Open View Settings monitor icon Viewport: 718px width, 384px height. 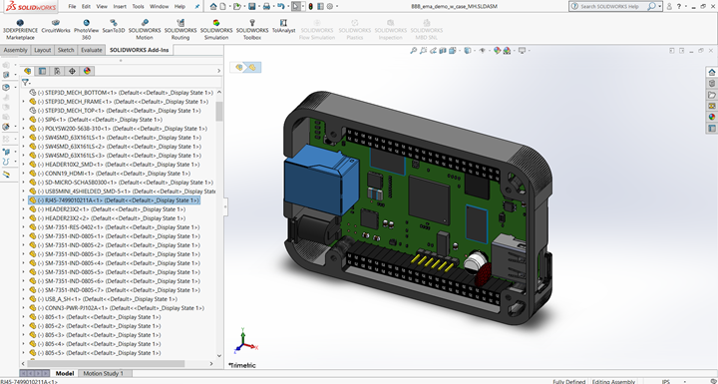coord(522,51)
